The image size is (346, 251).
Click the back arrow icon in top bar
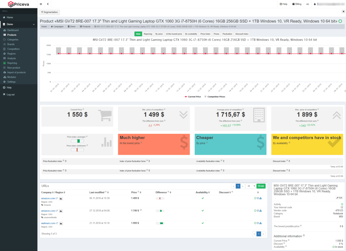pos(48,4)
